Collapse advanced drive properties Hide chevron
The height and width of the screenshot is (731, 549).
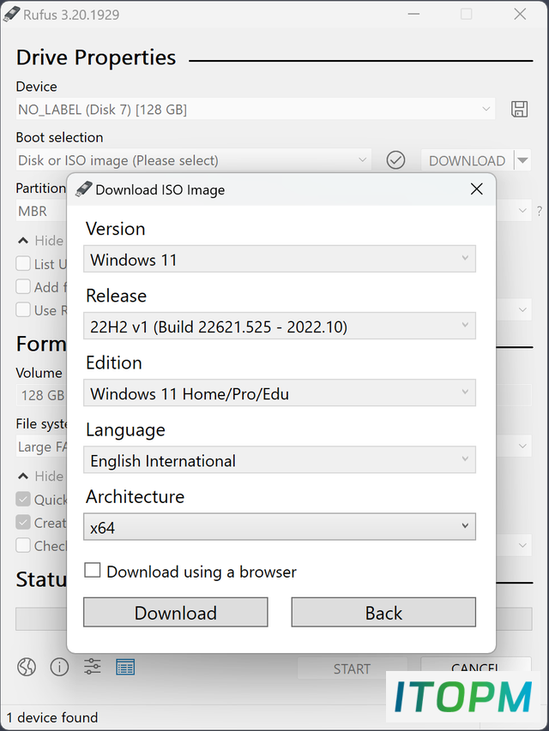pyautogui.click(x=23, y=241)
